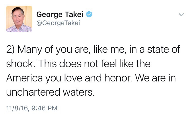This screenshot has width=186, height=119.
Task: Open the @GeorgeTakei handle link
Action: (x=58, y=23)
